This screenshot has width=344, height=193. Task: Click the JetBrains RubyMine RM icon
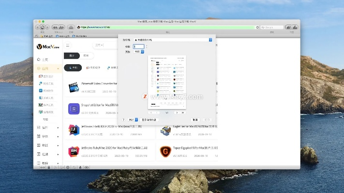(74, 151)
